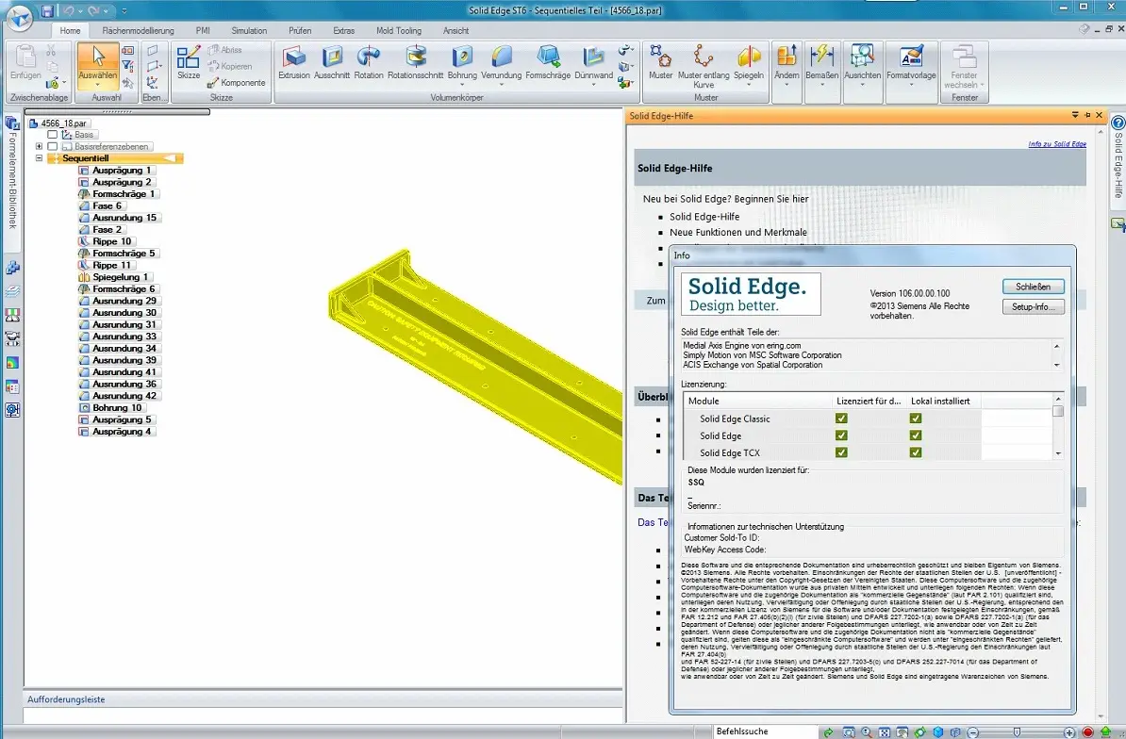Image resolution: width=1126 pixels, height=739 pixels.
Task: Open the Bemaßen dimension tool
Action: click(821, 66)
